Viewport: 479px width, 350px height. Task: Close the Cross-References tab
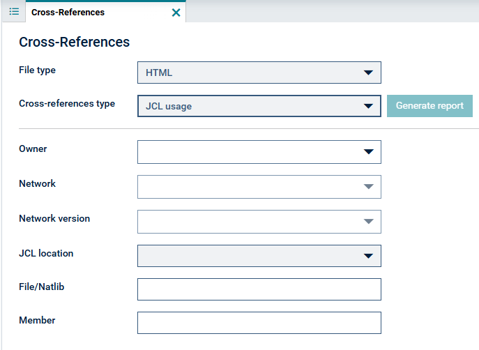176,13
